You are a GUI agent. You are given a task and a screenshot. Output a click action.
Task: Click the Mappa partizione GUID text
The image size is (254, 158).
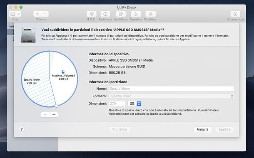coord(127,67)
